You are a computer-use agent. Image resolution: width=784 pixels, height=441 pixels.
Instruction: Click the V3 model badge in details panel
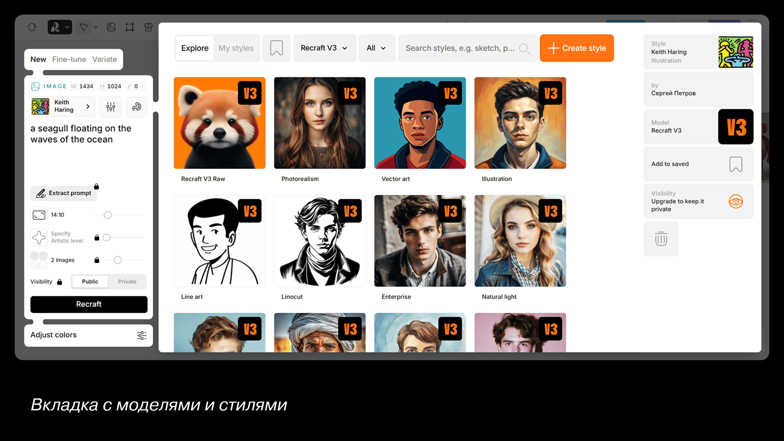pyautogui.click(x=736, y=127)
